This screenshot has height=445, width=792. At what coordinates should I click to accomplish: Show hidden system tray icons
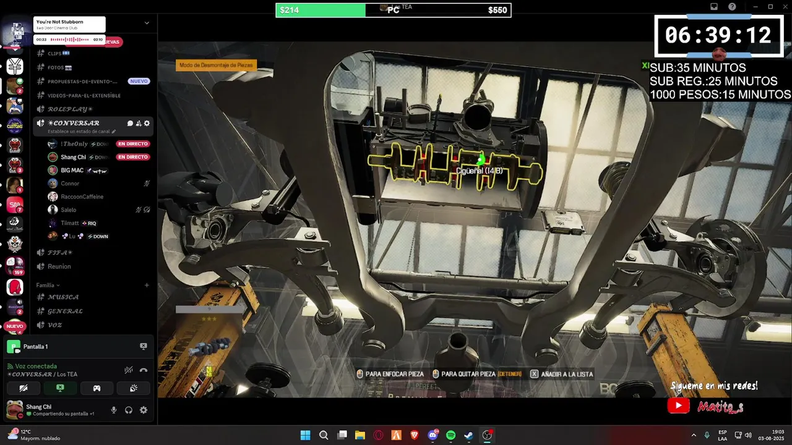tap(693, 435)
